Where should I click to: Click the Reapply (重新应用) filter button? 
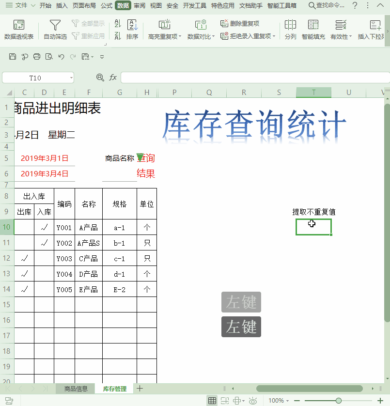tap(88, 36)
